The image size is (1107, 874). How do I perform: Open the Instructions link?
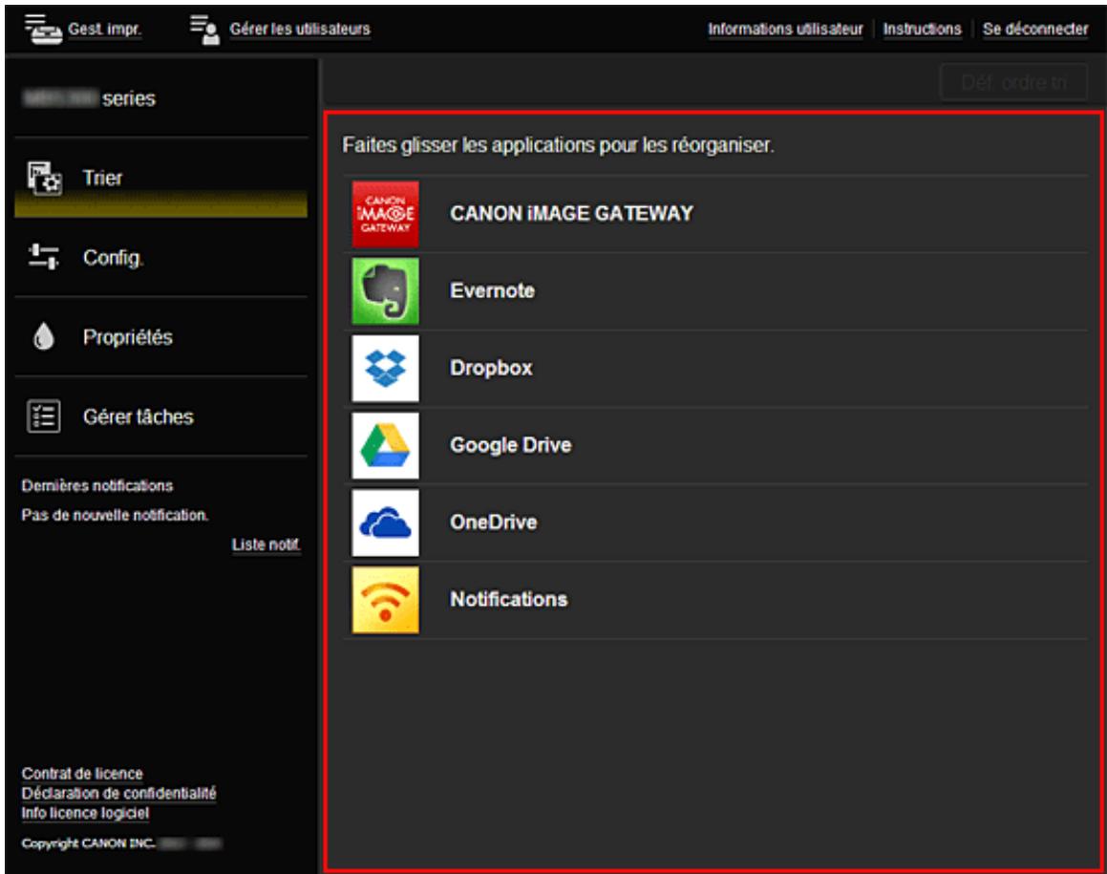click(922, 30)
